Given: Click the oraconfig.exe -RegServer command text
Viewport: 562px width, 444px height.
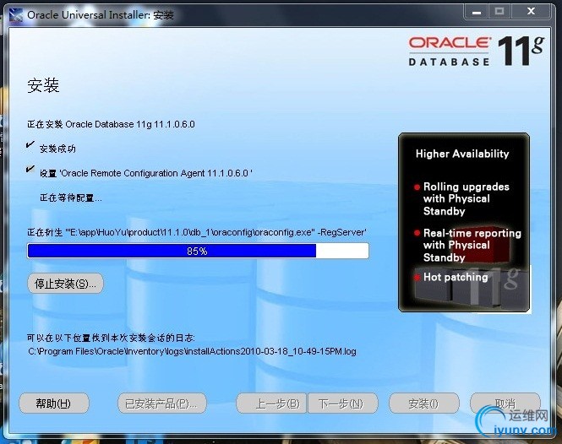Looking at the screenshot, I should tap(197, 232).
